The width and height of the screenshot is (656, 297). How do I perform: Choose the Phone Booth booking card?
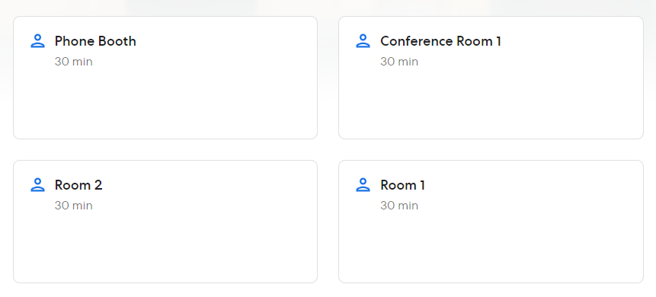click(x=165, y=78)
